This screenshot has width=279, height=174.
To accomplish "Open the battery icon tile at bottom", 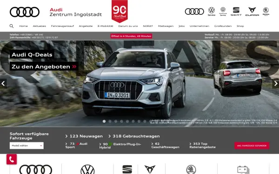I will click(x=243, y=169).
